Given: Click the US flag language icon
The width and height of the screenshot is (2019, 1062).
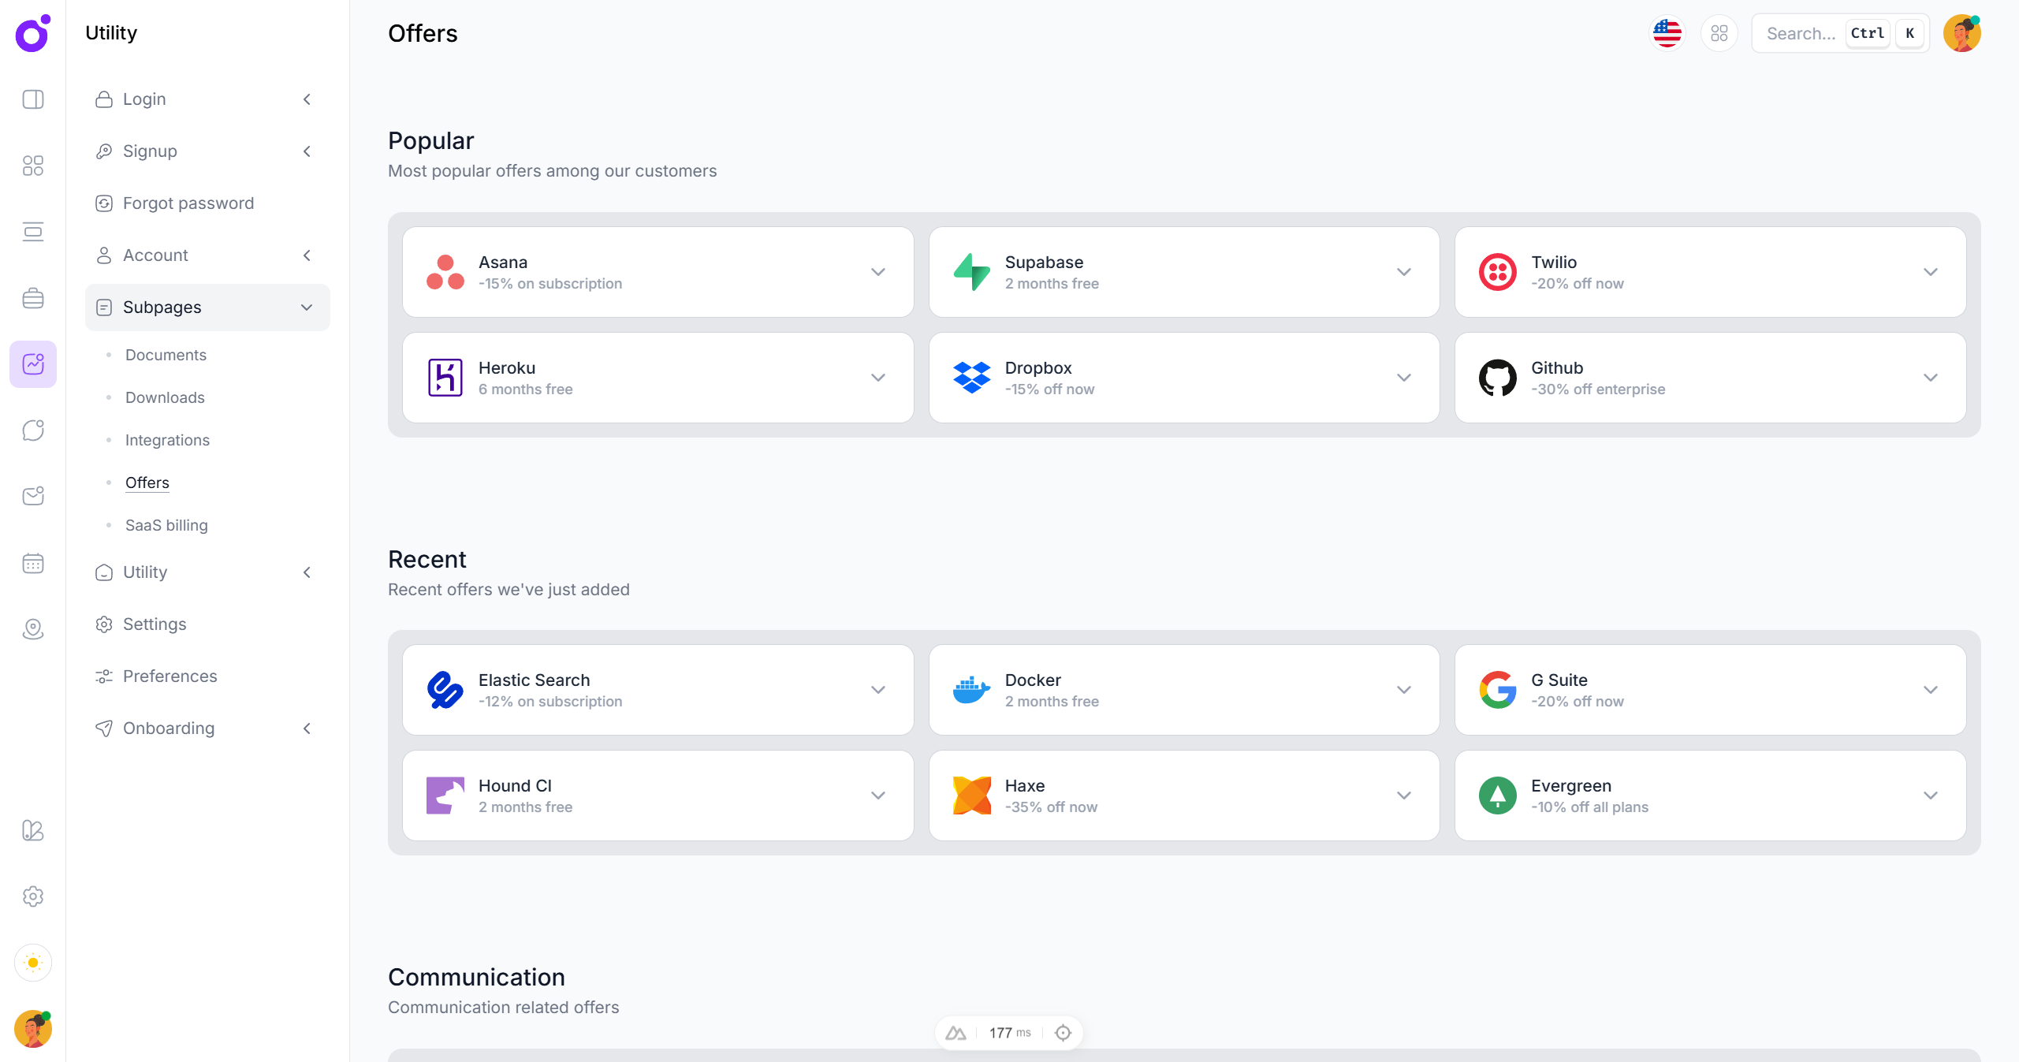Looking at the screenshot, I should tap(1667, 33).
